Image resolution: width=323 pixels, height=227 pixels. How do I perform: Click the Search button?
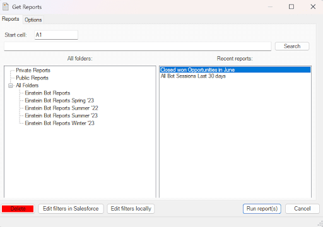292,46
